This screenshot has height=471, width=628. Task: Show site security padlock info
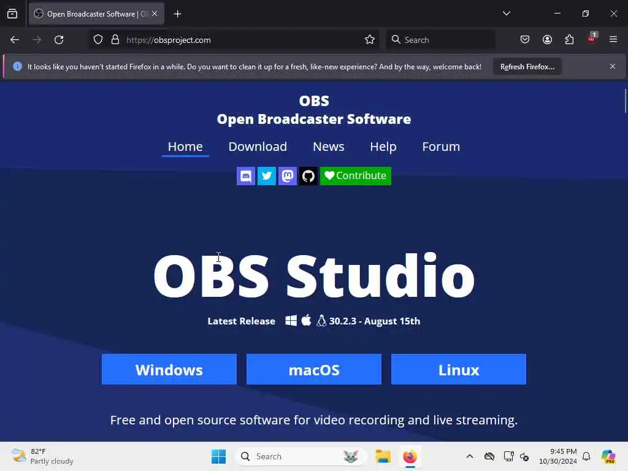tap(115, 40)
